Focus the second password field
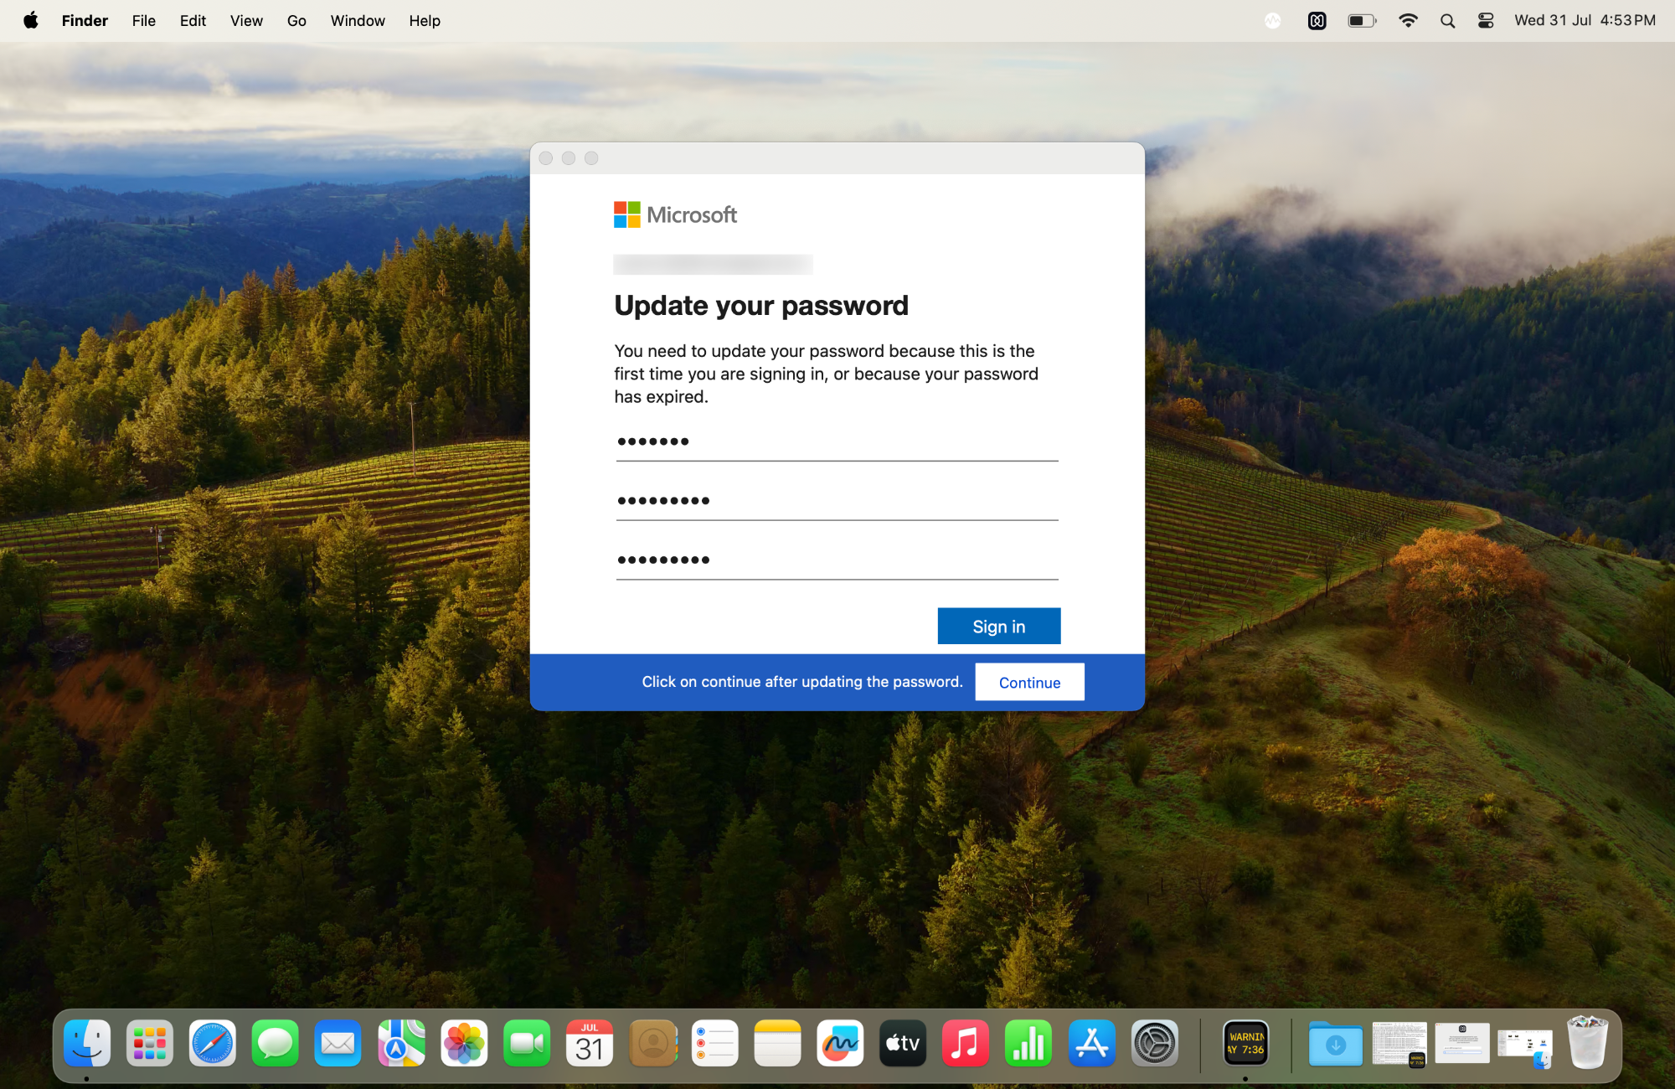 point(837,501)
